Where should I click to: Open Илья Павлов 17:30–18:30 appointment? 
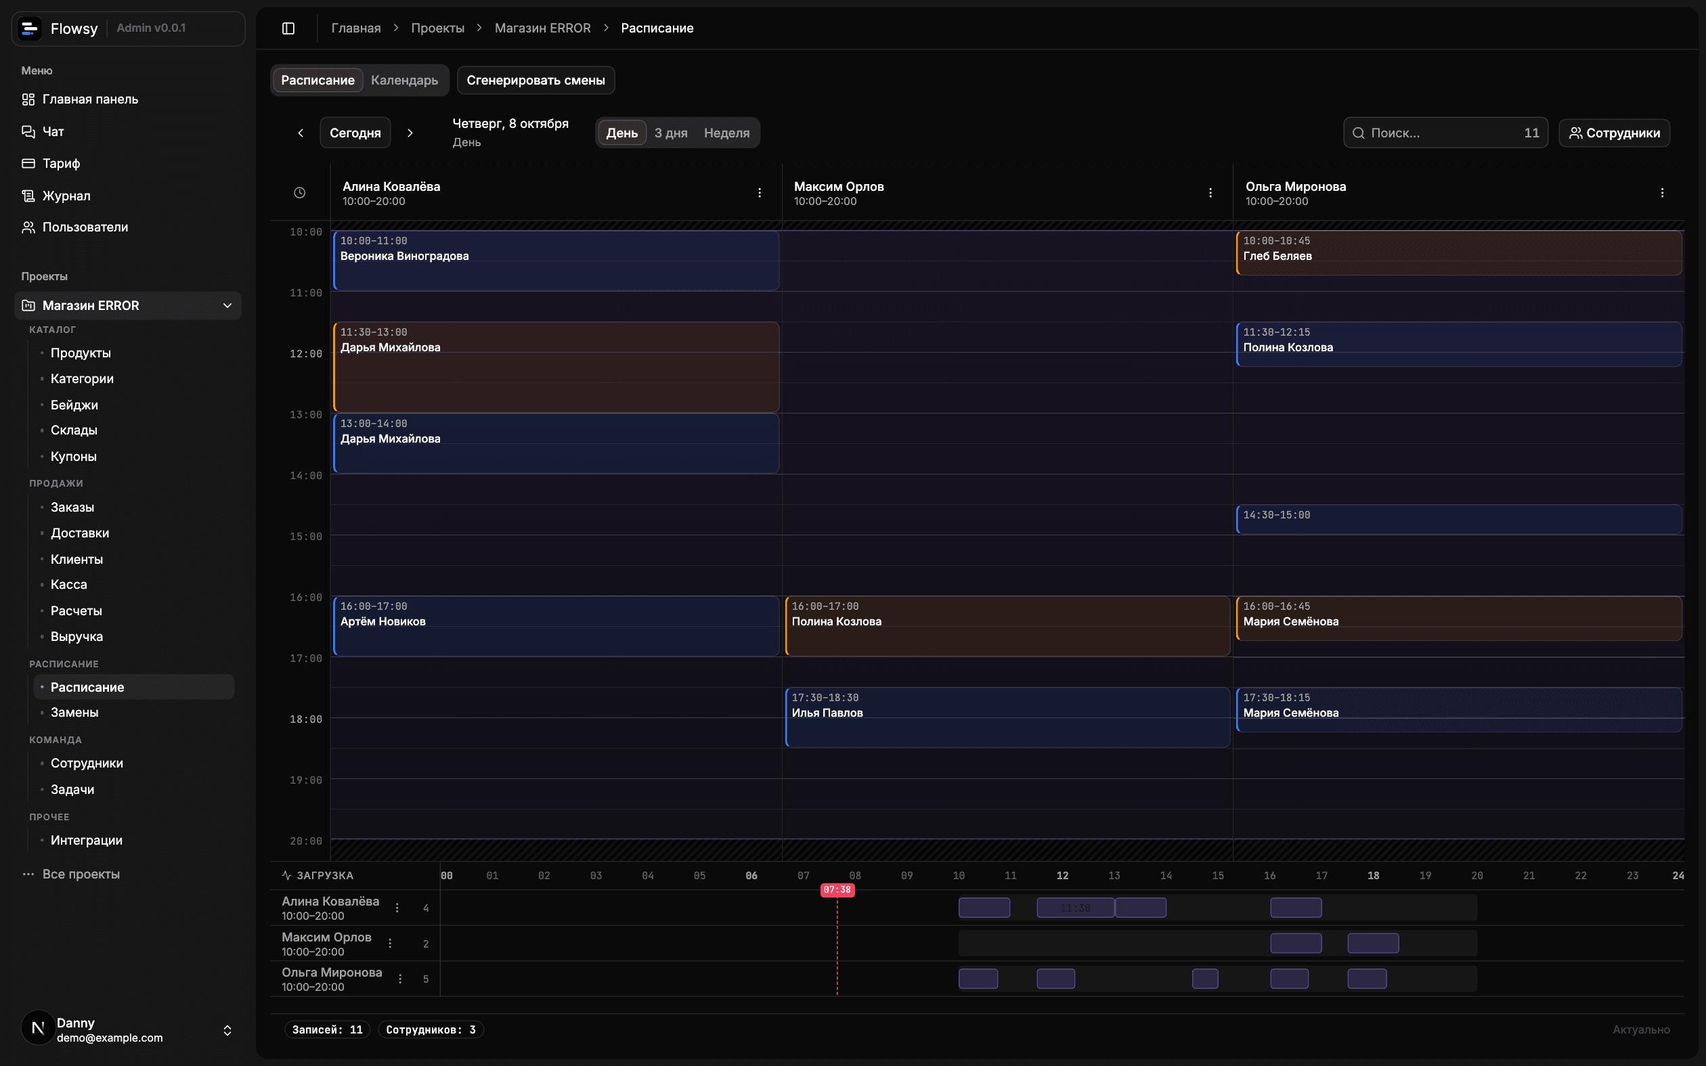tap(1007, 717)
